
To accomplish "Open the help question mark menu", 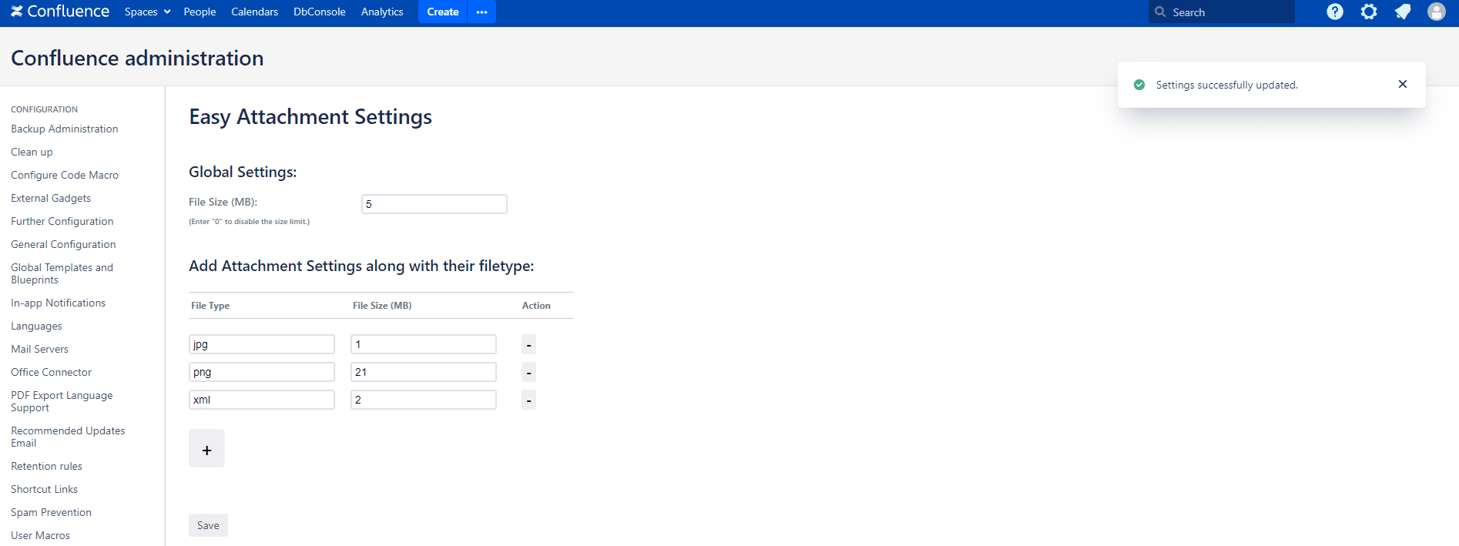I will [1335, 12].
